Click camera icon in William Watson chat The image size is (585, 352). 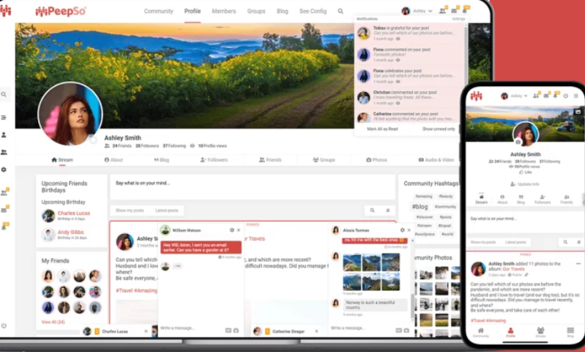pyautogui.click(x=236, y=330)
